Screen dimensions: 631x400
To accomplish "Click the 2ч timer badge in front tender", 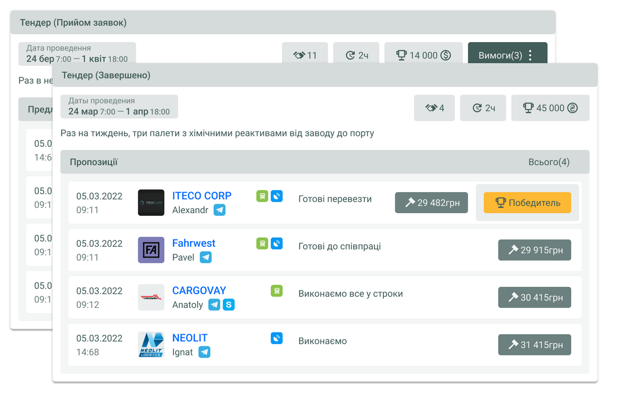I will (483, 108).
